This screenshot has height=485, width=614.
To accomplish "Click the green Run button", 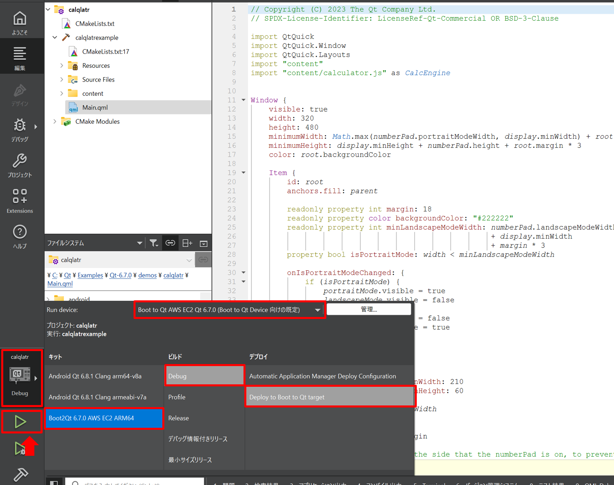I will point(20,422).
